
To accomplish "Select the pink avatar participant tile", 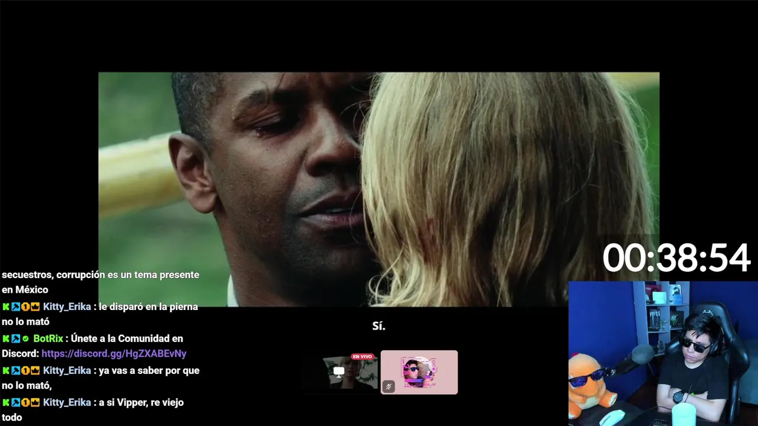I will 419,372.
